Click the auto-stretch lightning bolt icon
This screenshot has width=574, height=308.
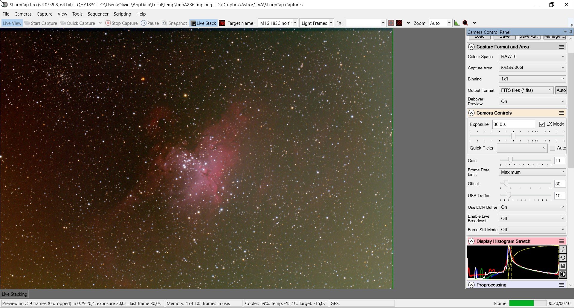tap(563, 250)
